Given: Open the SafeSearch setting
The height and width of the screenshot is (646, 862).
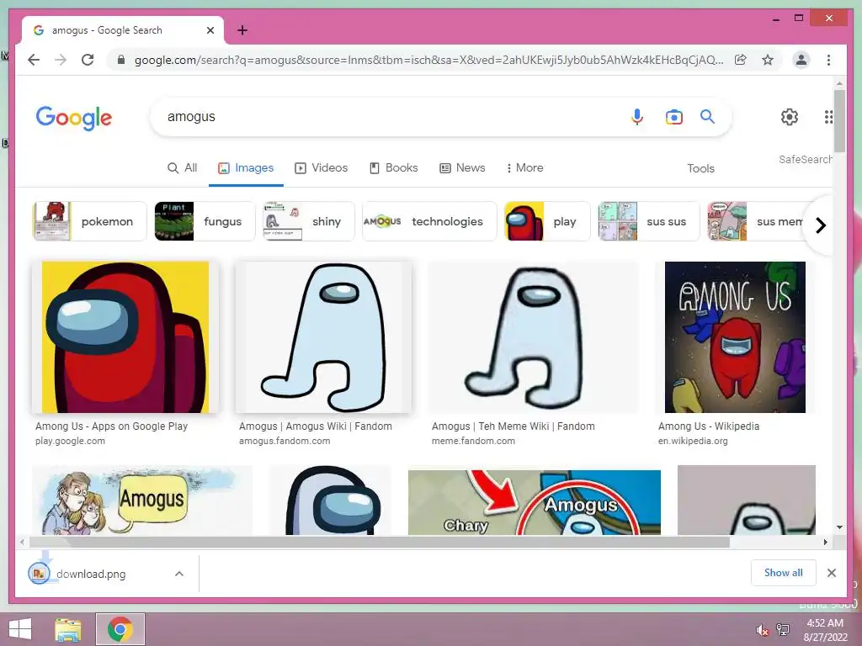Looking at the screenshot, I should pyautogui.click(x=805, y=160).
